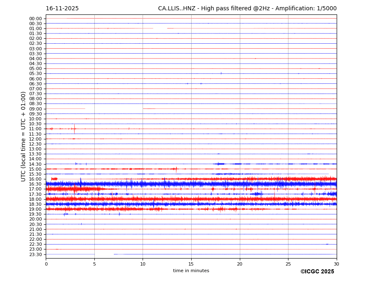
Task: Click the ©ICGC 2025 copyright text
Action: [317, 272]
